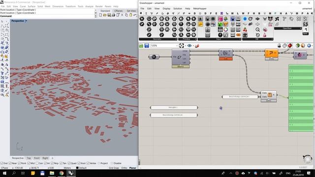Click the green shaded preview icon

click(298, 46)
